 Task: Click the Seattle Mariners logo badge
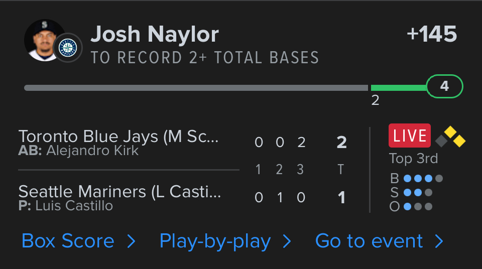pyautogui.click(x=68, y=48)
